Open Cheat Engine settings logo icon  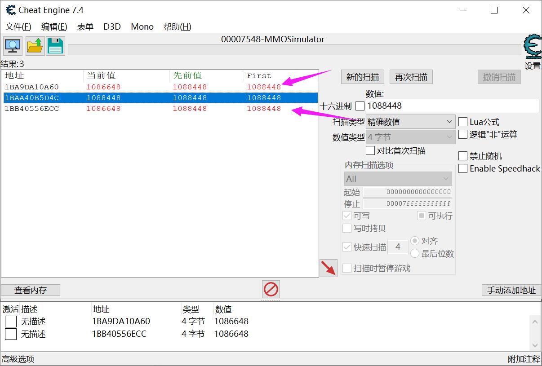click(533, 47)
